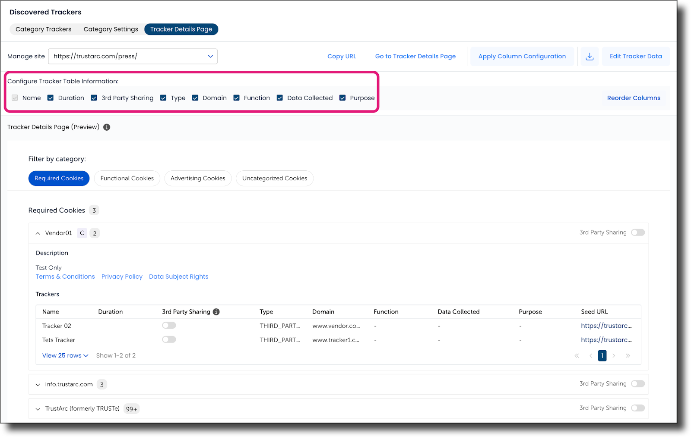Image resolution: width=691 pixels, height=437 pixels.
Task: Select the Functional Cookies category filter
Action: 127,178
